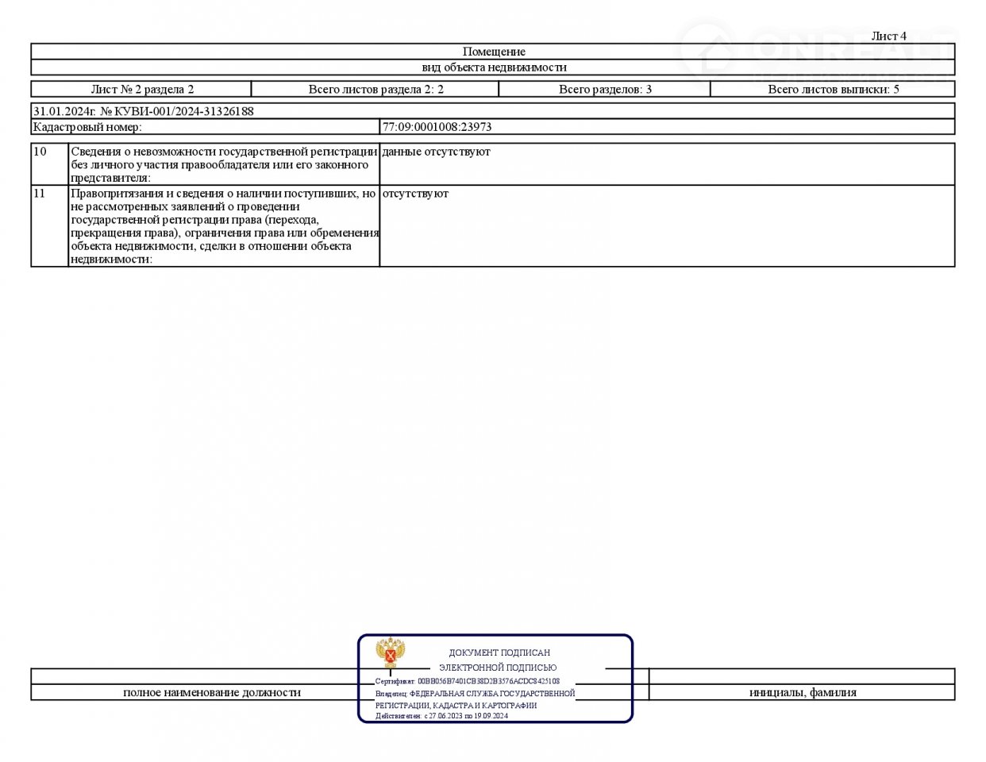Click the Russian coat of arms emblem
Screen dimensions: 986x762
click(x=390, y=652)
